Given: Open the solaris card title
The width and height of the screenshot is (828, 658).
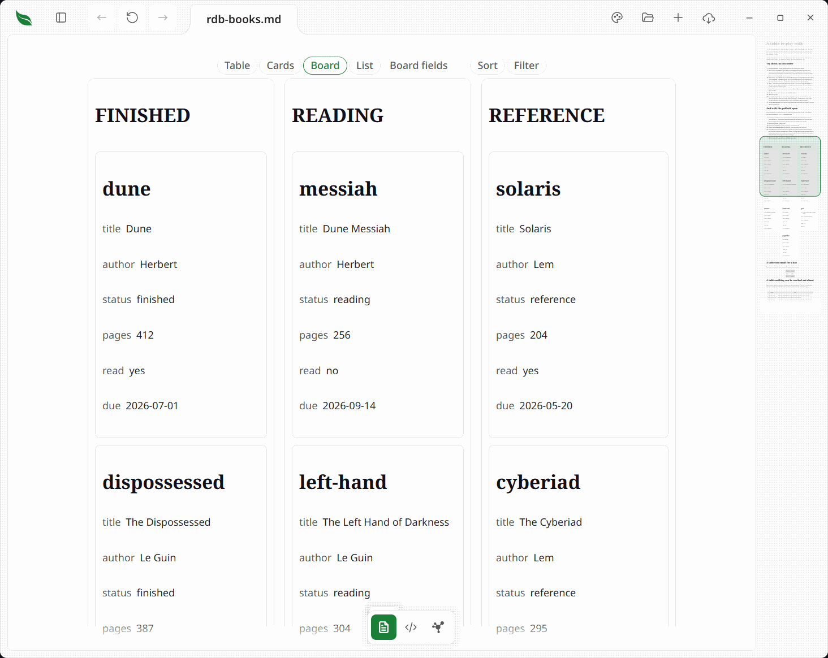Looking at the screenshot, I should (x=528, y=188).
